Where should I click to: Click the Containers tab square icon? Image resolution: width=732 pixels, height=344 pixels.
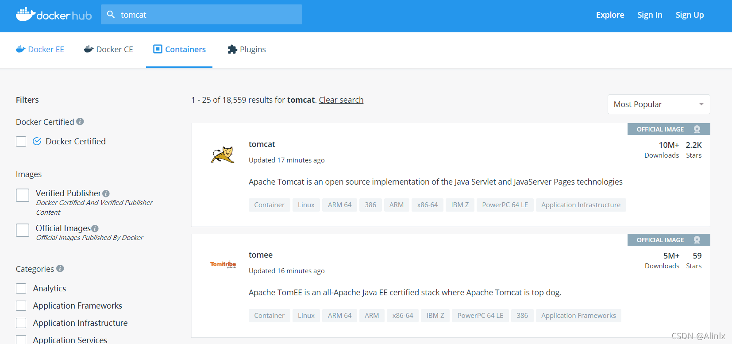point(158,49)
